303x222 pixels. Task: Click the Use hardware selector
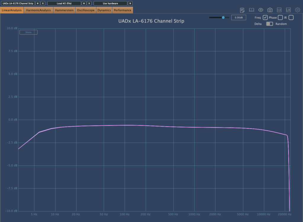(x=110, y=4)
